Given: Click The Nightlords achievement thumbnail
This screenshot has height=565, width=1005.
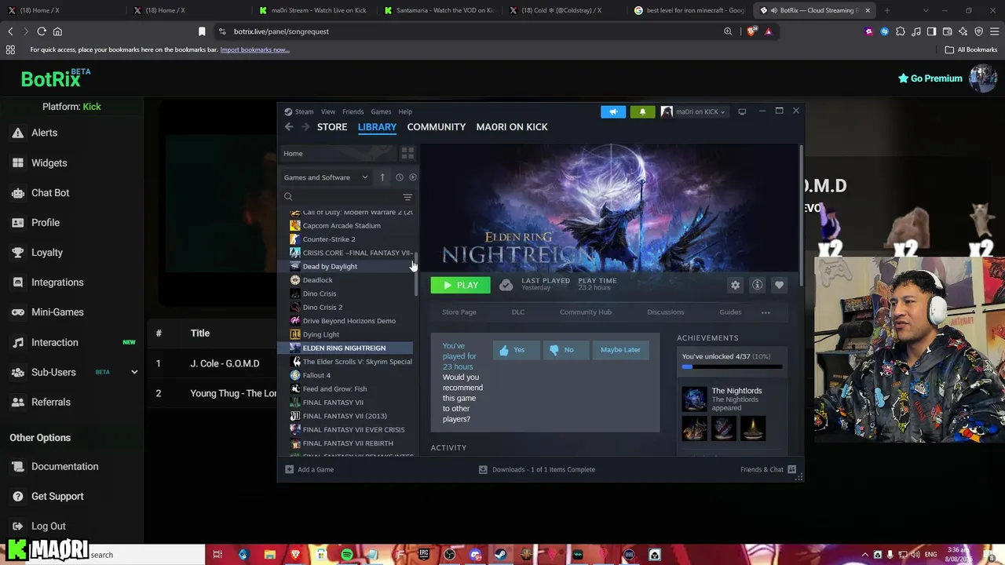Looking at the screenshot, I should [x=694, y=399].
